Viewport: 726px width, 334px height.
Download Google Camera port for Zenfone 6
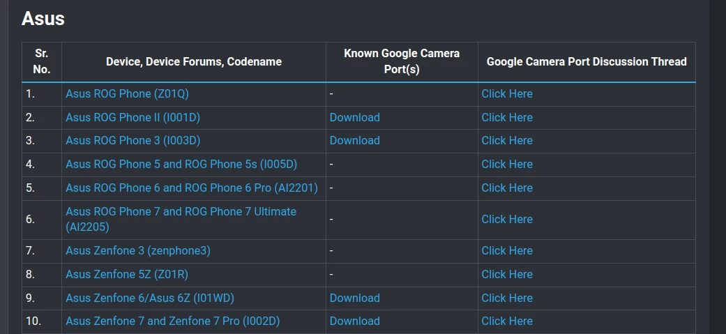coord(354,298)
